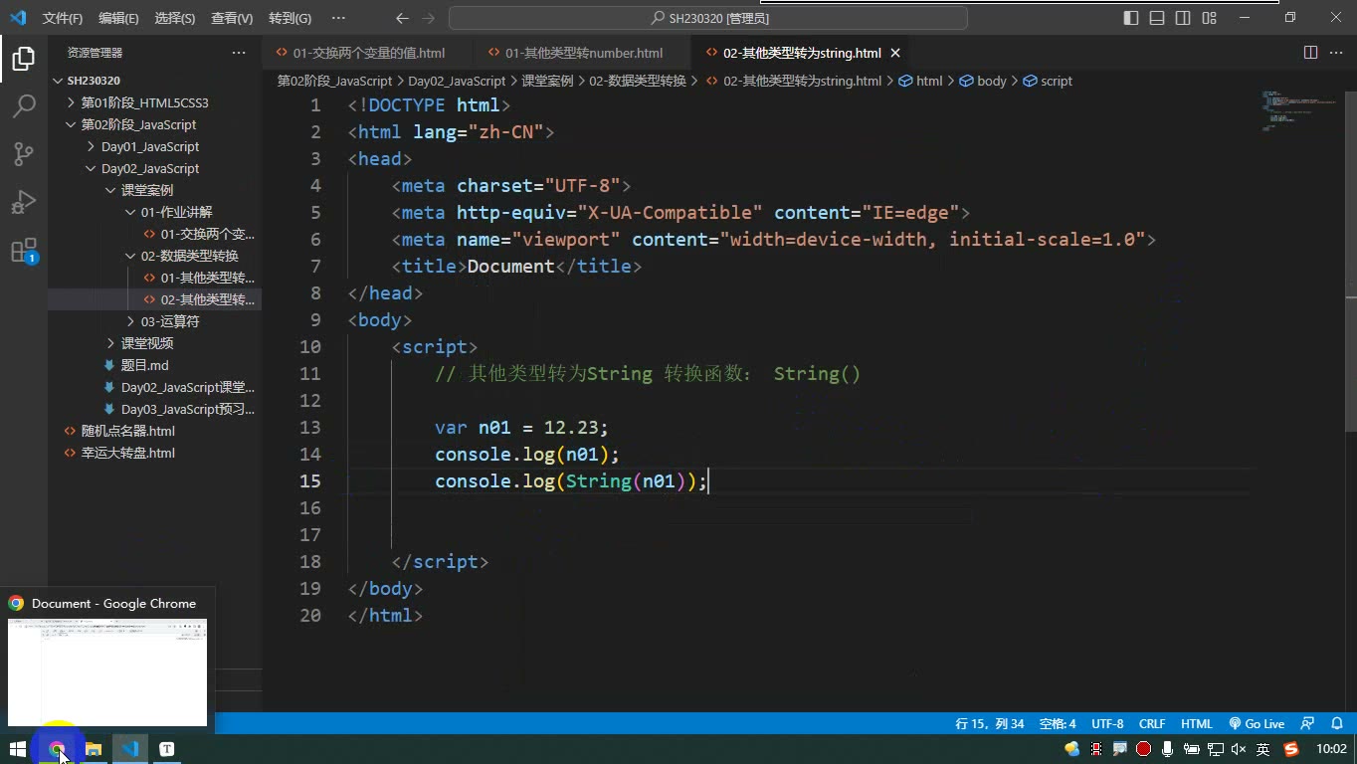
Task: Switch to the 01-交换两个变量的值.html tab
Action: coord(368,53)
